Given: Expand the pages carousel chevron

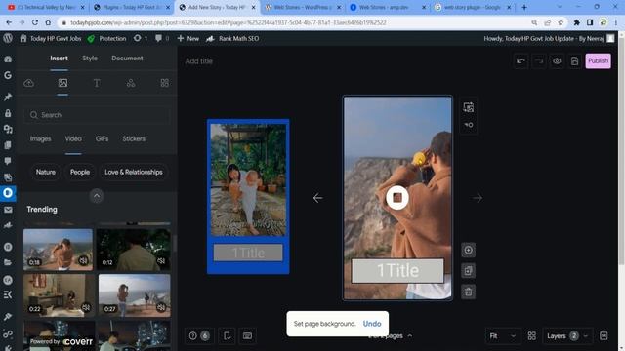Looking at the screenshot, I should coord(410,335).
